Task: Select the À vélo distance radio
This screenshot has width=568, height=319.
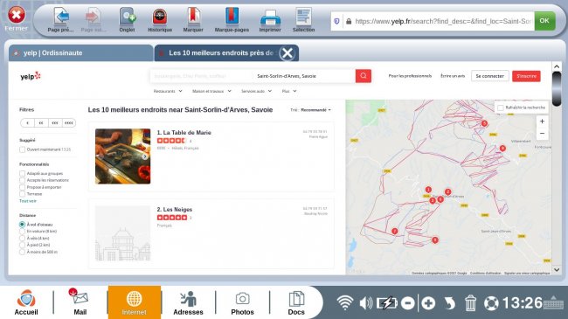Action: point(22,239)
